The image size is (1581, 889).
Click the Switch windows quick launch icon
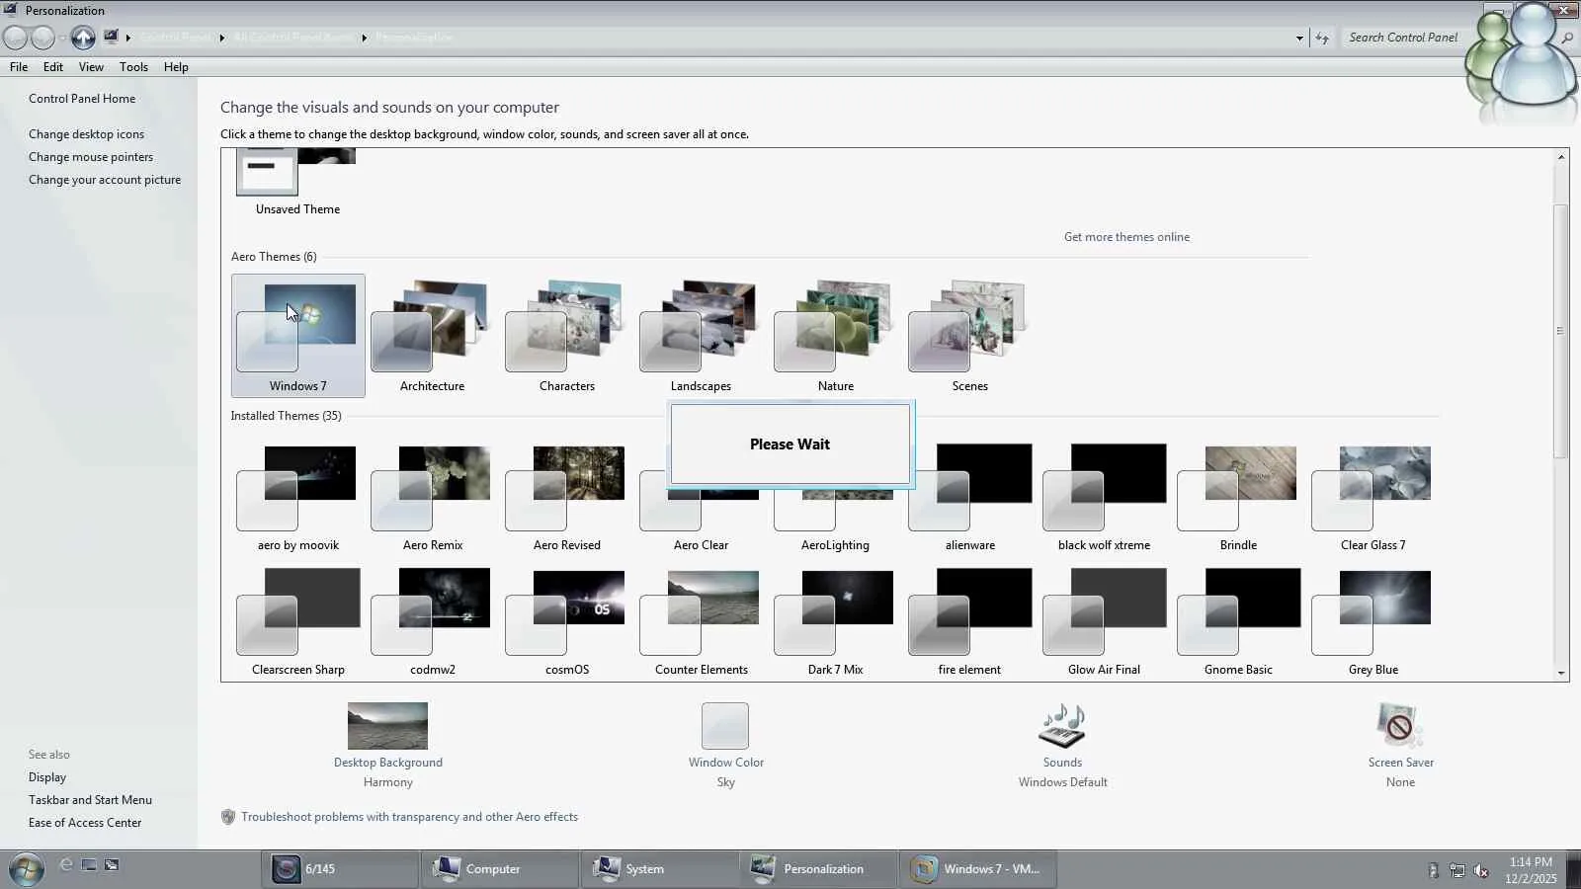pos(112,865)
